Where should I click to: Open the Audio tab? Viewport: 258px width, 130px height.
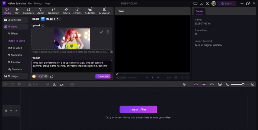click(x=41, y=11)
